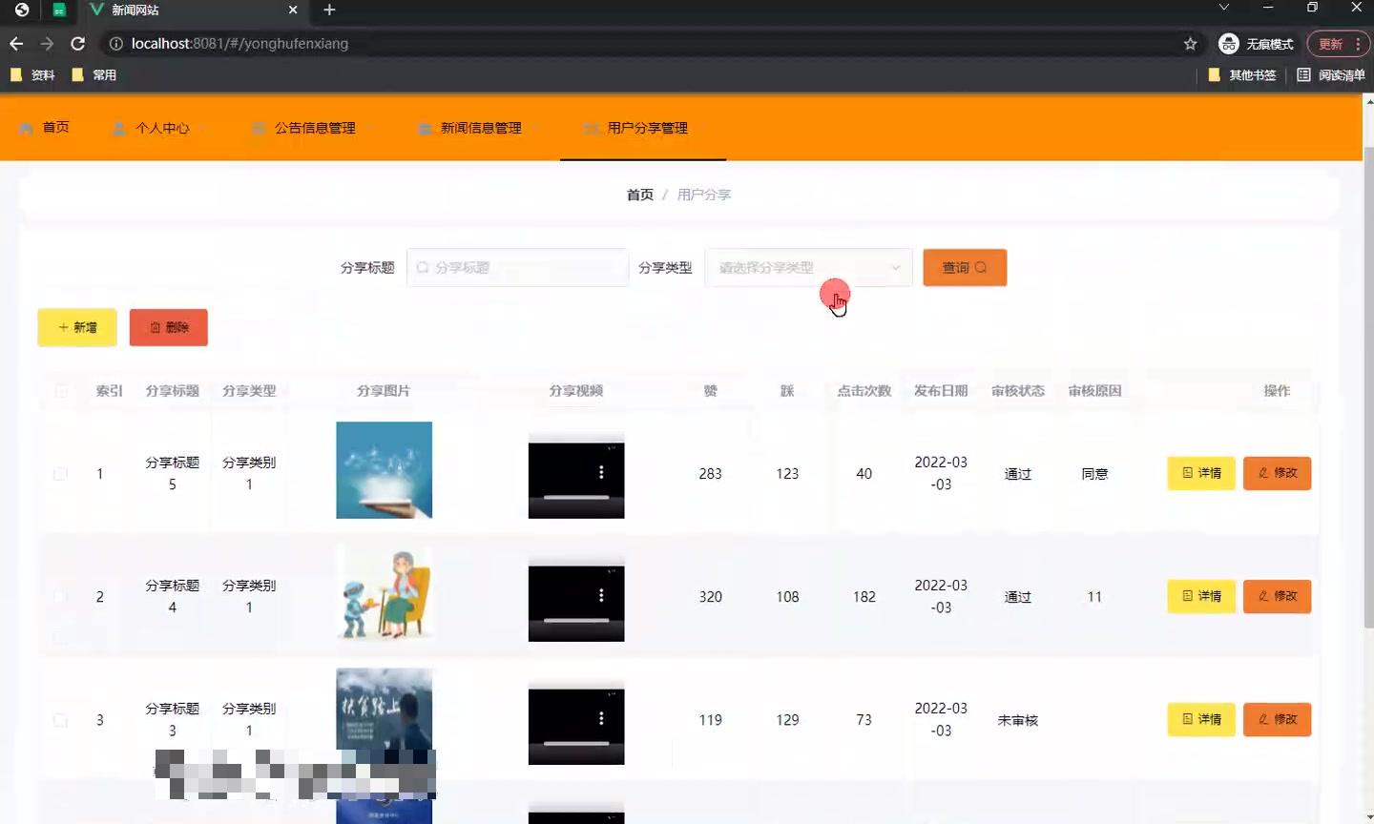
Task: Seek on row 2 video progress bar
Action: coord(576,620)
